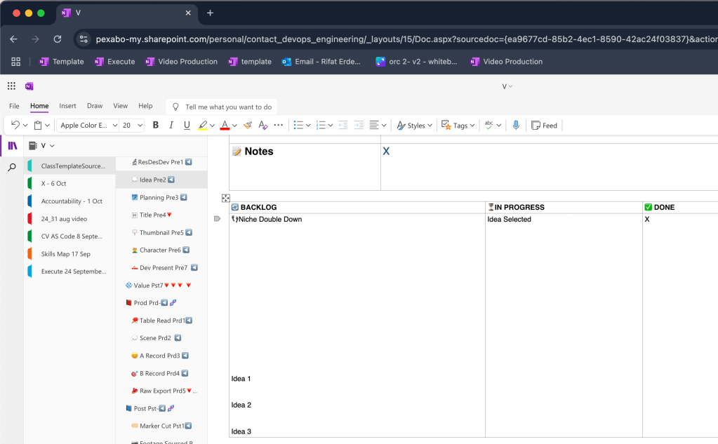Image resolution: width=718 pixels, height=444 pixels.
Task: Open the Chrome apps grid bookmark
Action: tap(16, 61)
